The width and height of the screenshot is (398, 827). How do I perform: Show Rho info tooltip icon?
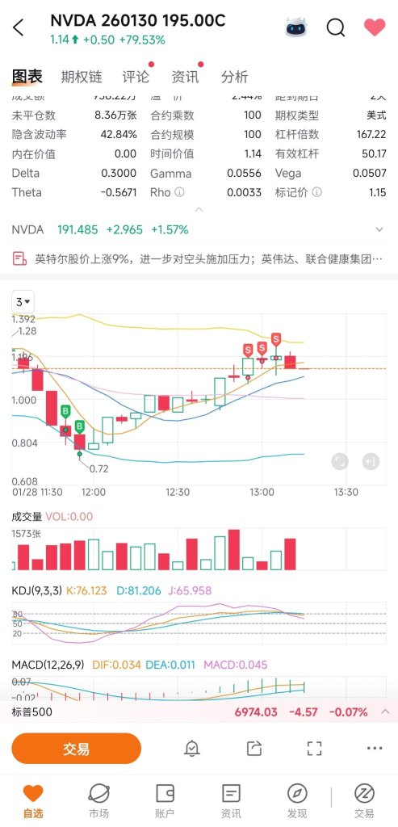pyautogui.click(x=179, y=192)
